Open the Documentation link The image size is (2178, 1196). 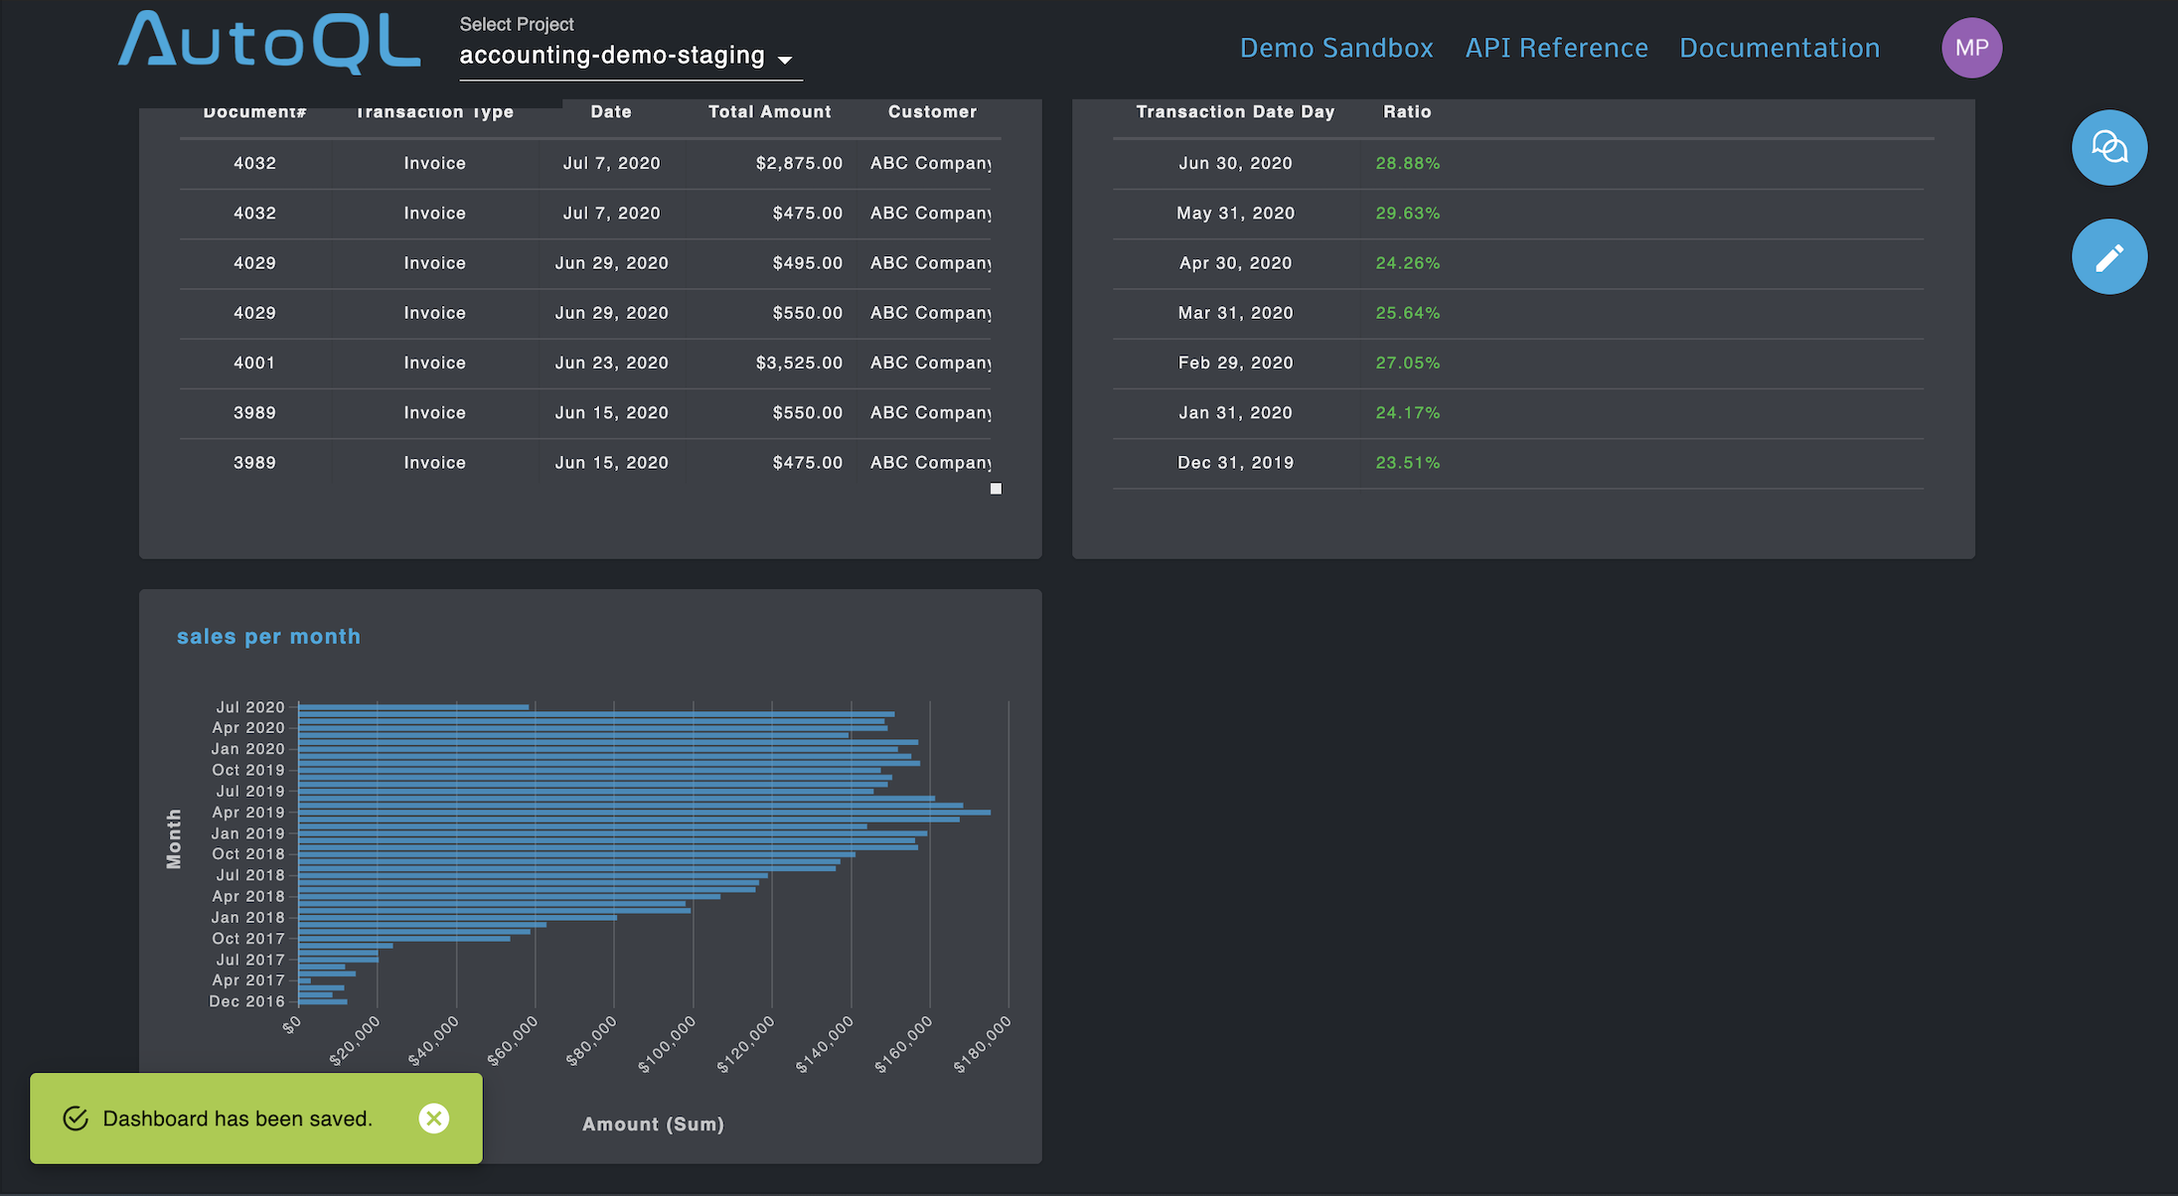1779,48
